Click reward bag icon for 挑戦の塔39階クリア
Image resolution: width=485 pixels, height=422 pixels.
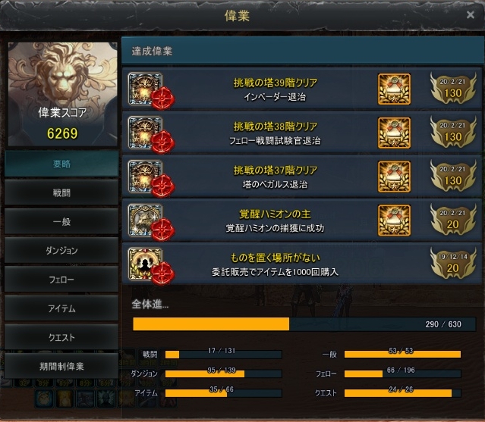[394, 89]
